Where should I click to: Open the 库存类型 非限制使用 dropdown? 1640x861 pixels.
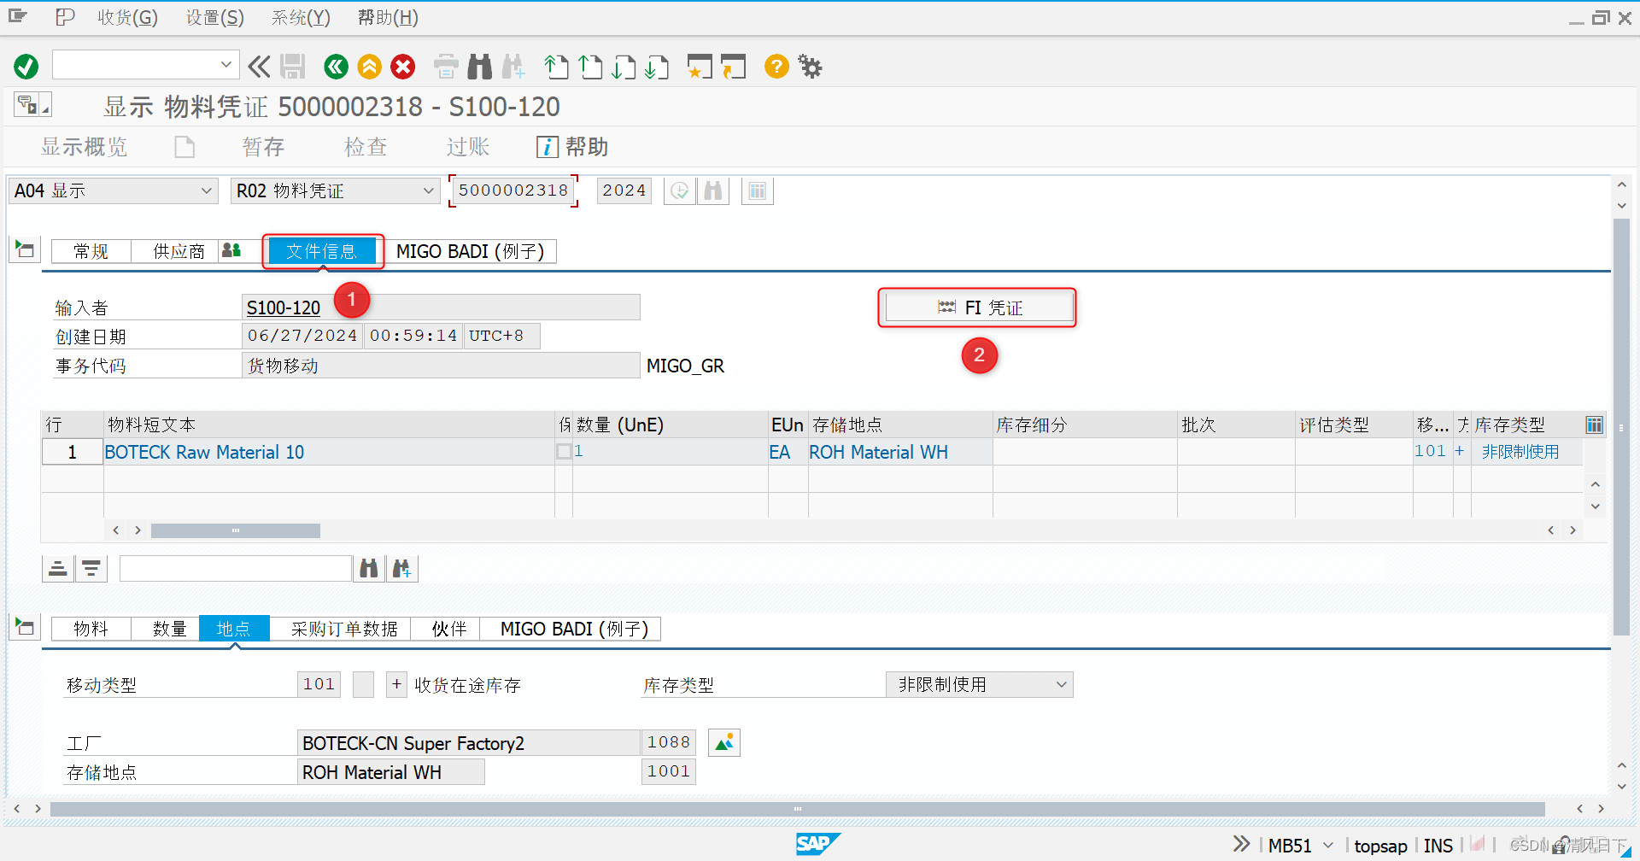tap(1061, 684)
